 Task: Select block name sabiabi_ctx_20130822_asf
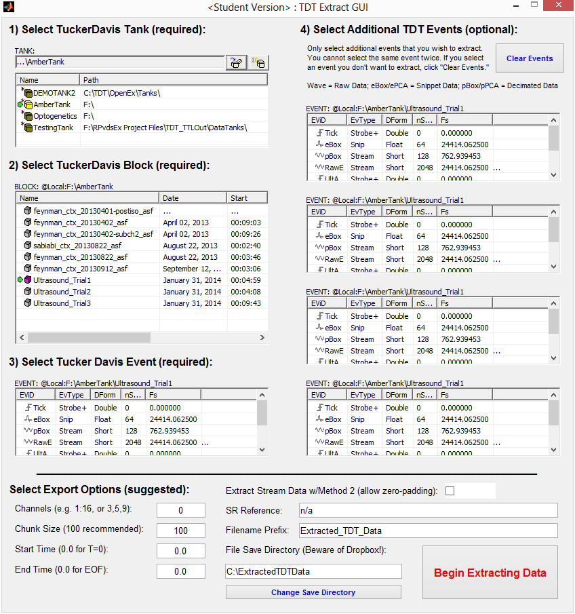click(x=77, y=246)
